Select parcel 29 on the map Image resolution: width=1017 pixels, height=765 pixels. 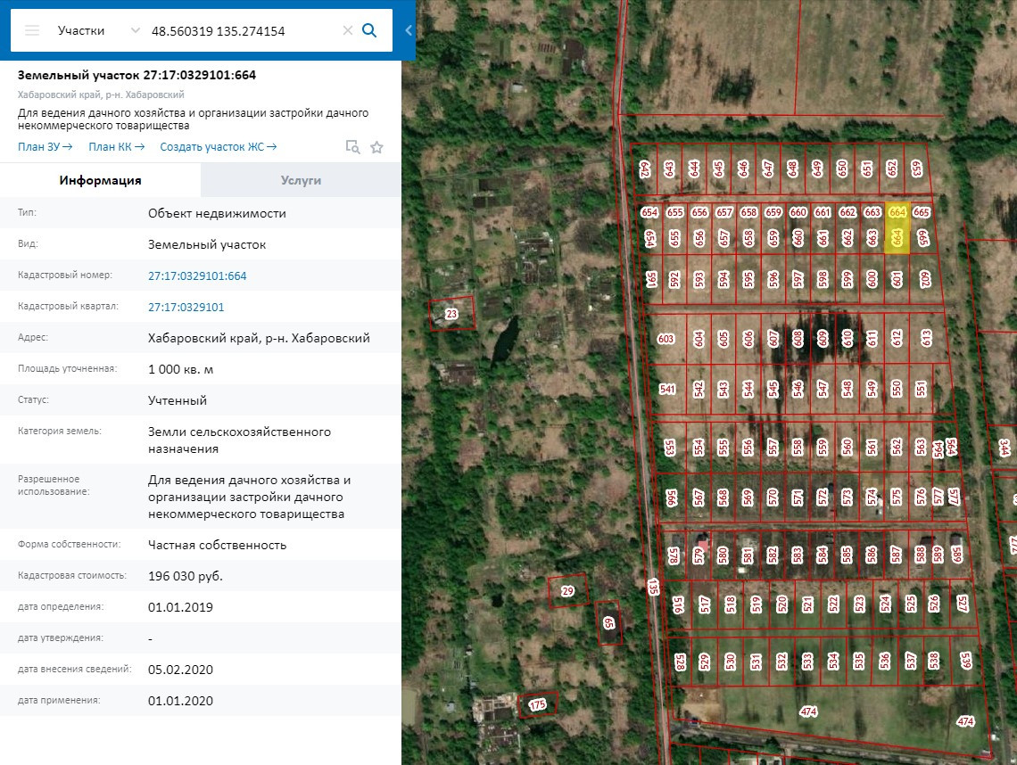pos(568,590)
